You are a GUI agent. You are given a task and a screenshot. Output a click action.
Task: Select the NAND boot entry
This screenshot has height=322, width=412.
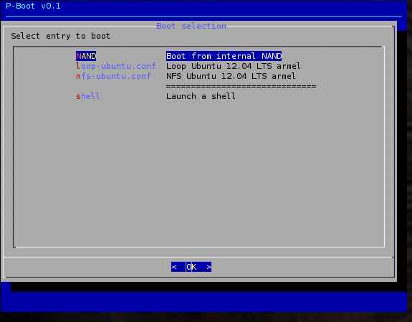point(86,56)
